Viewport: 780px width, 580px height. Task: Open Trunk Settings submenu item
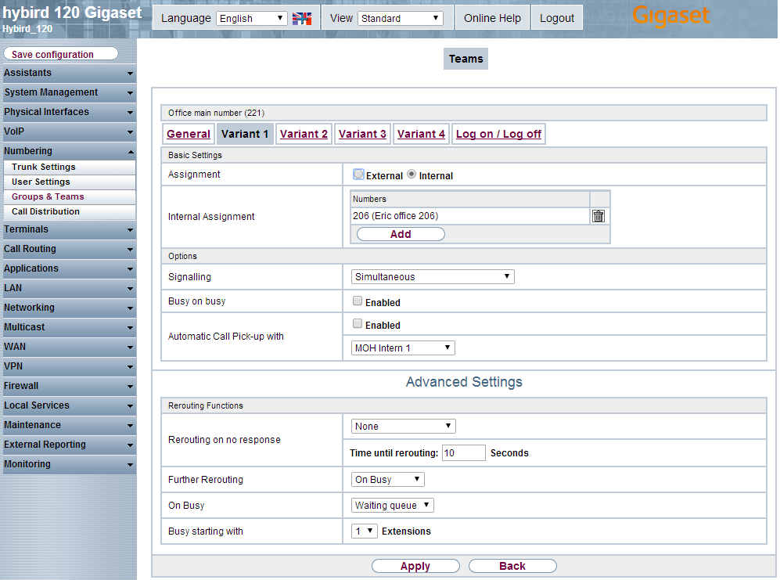[x=69, y=167]
